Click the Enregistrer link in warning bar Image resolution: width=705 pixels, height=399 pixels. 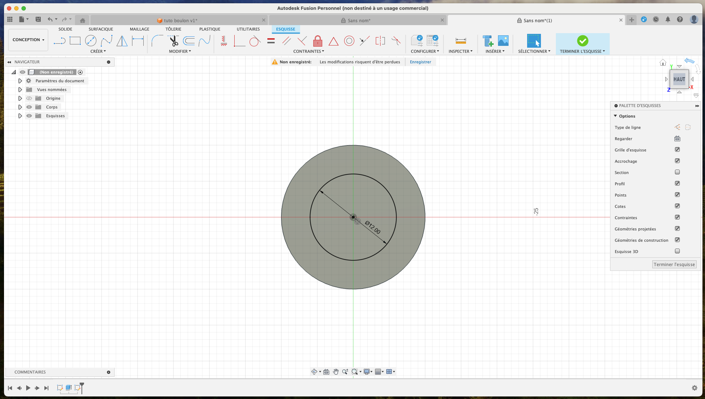(420, 62)
